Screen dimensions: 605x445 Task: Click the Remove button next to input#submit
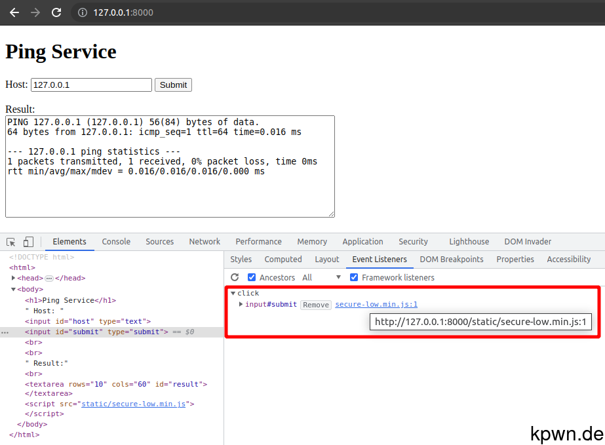tap(315, 304)
